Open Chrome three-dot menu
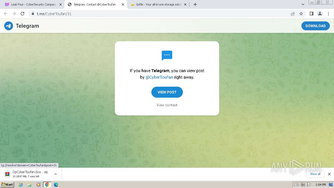Image resolution: width=334 pixels, height=188 pixels. [x=328, y=14]
